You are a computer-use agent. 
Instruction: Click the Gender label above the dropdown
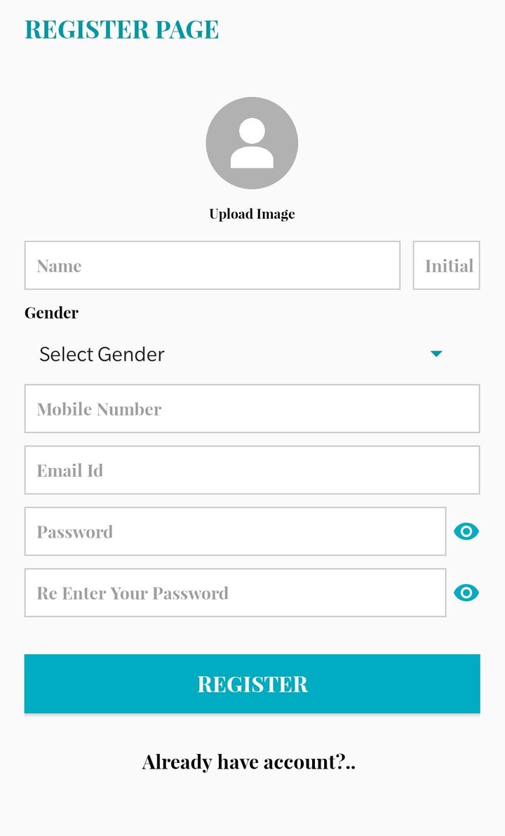click(x=51, y=313)
